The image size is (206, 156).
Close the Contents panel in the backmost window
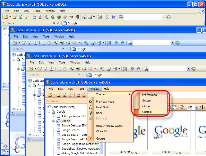point(58,23)
